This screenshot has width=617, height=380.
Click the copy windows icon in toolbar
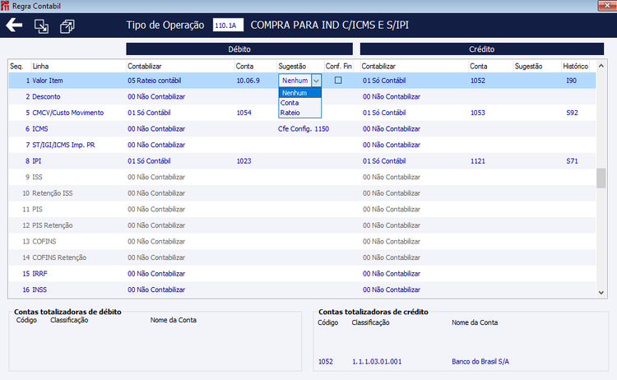(x=67, y=26)
